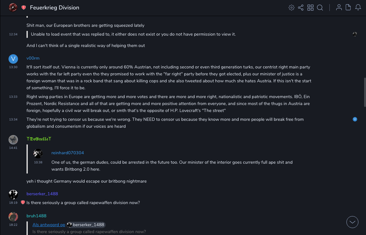Screen dimensions: 366x235
Task: Jump to bottom with down-arrow button
Action: pyautogui.click(x=352, y=222)
